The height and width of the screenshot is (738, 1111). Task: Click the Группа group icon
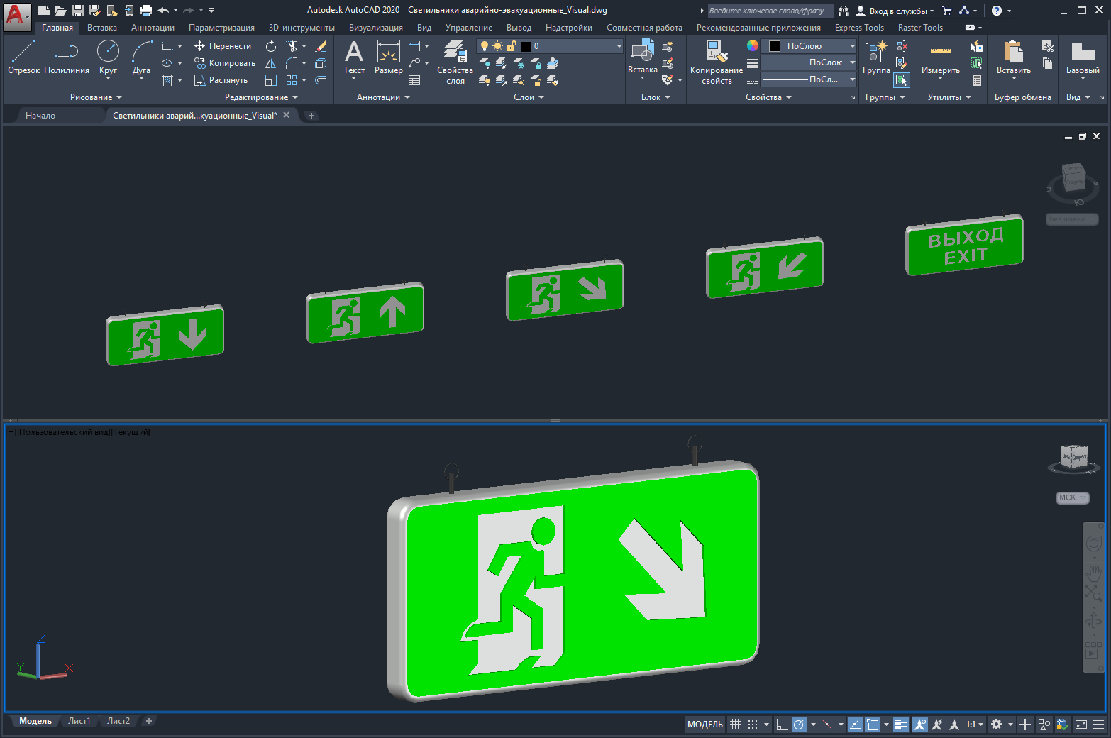pos(876,57)
